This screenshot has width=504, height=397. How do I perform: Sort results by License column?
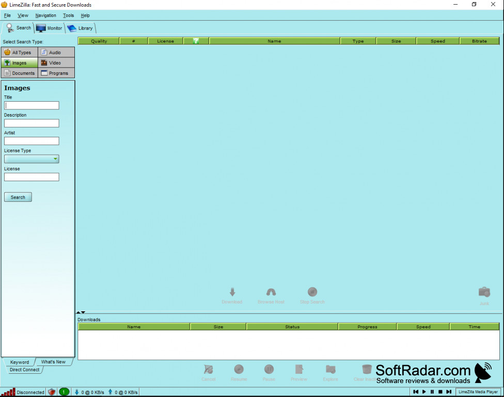point(166,41)
